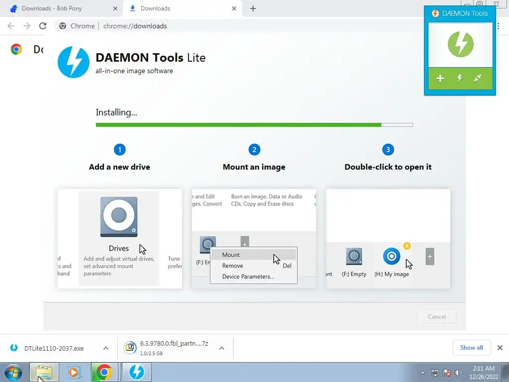Image resolution: width=509 pixels, height=382 pixels.
Task: Click the Drives disc icon
Action: [119, 217]
